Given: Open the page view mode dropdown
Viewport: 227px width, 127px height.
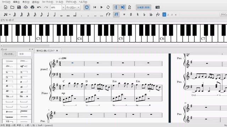Looking at the screenshot, I should tap(73, 7).
